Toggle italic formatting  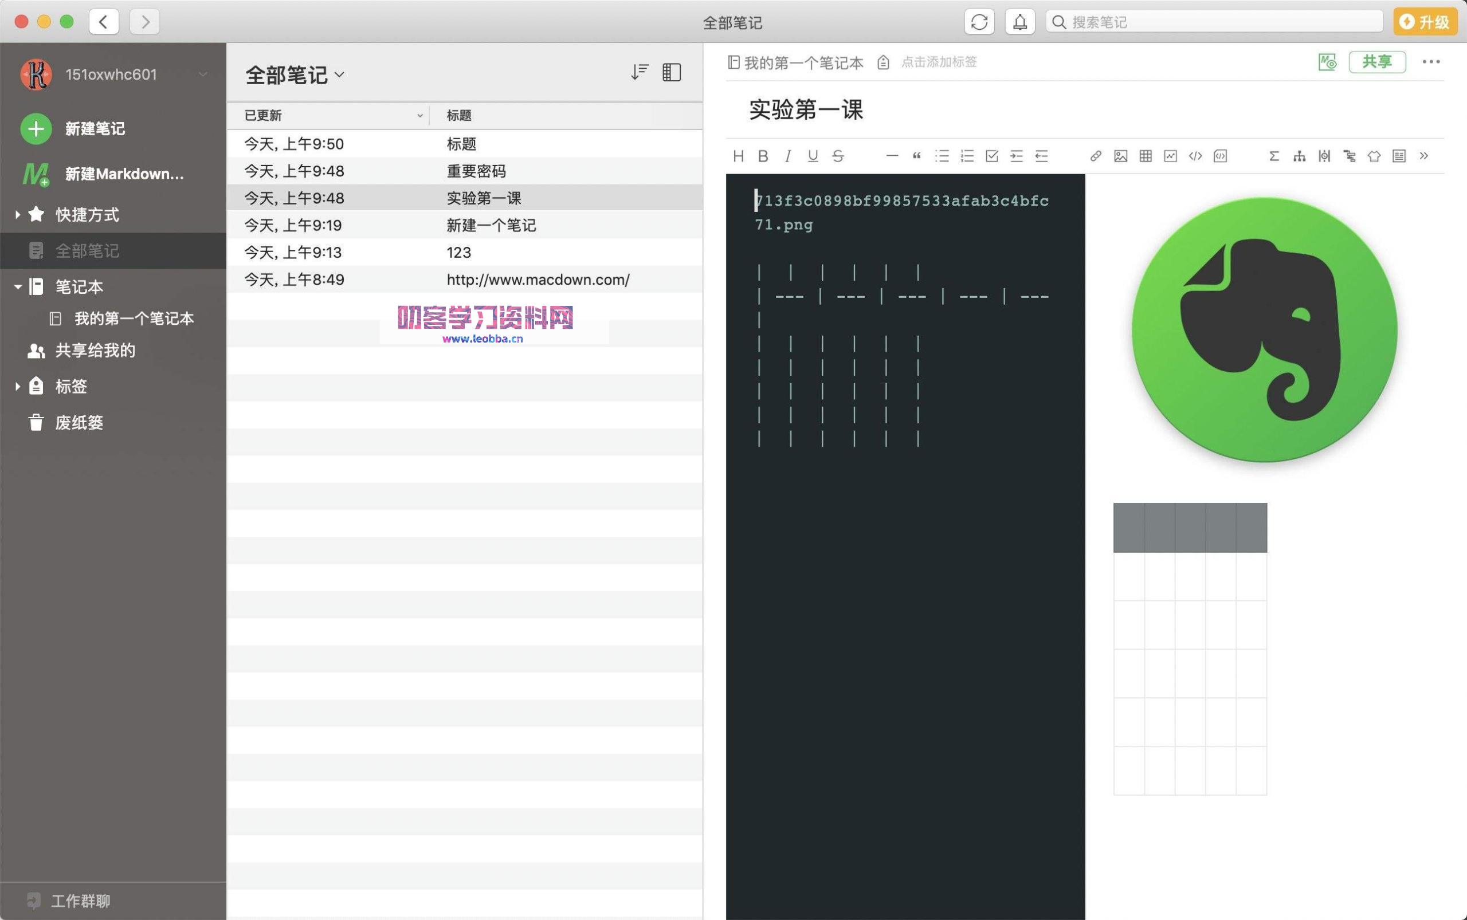pyautogui.click(x=787, y=156)
